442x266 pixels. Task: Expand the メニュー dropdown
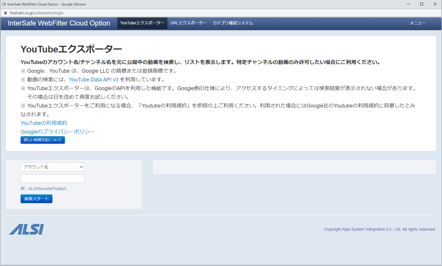420,23
